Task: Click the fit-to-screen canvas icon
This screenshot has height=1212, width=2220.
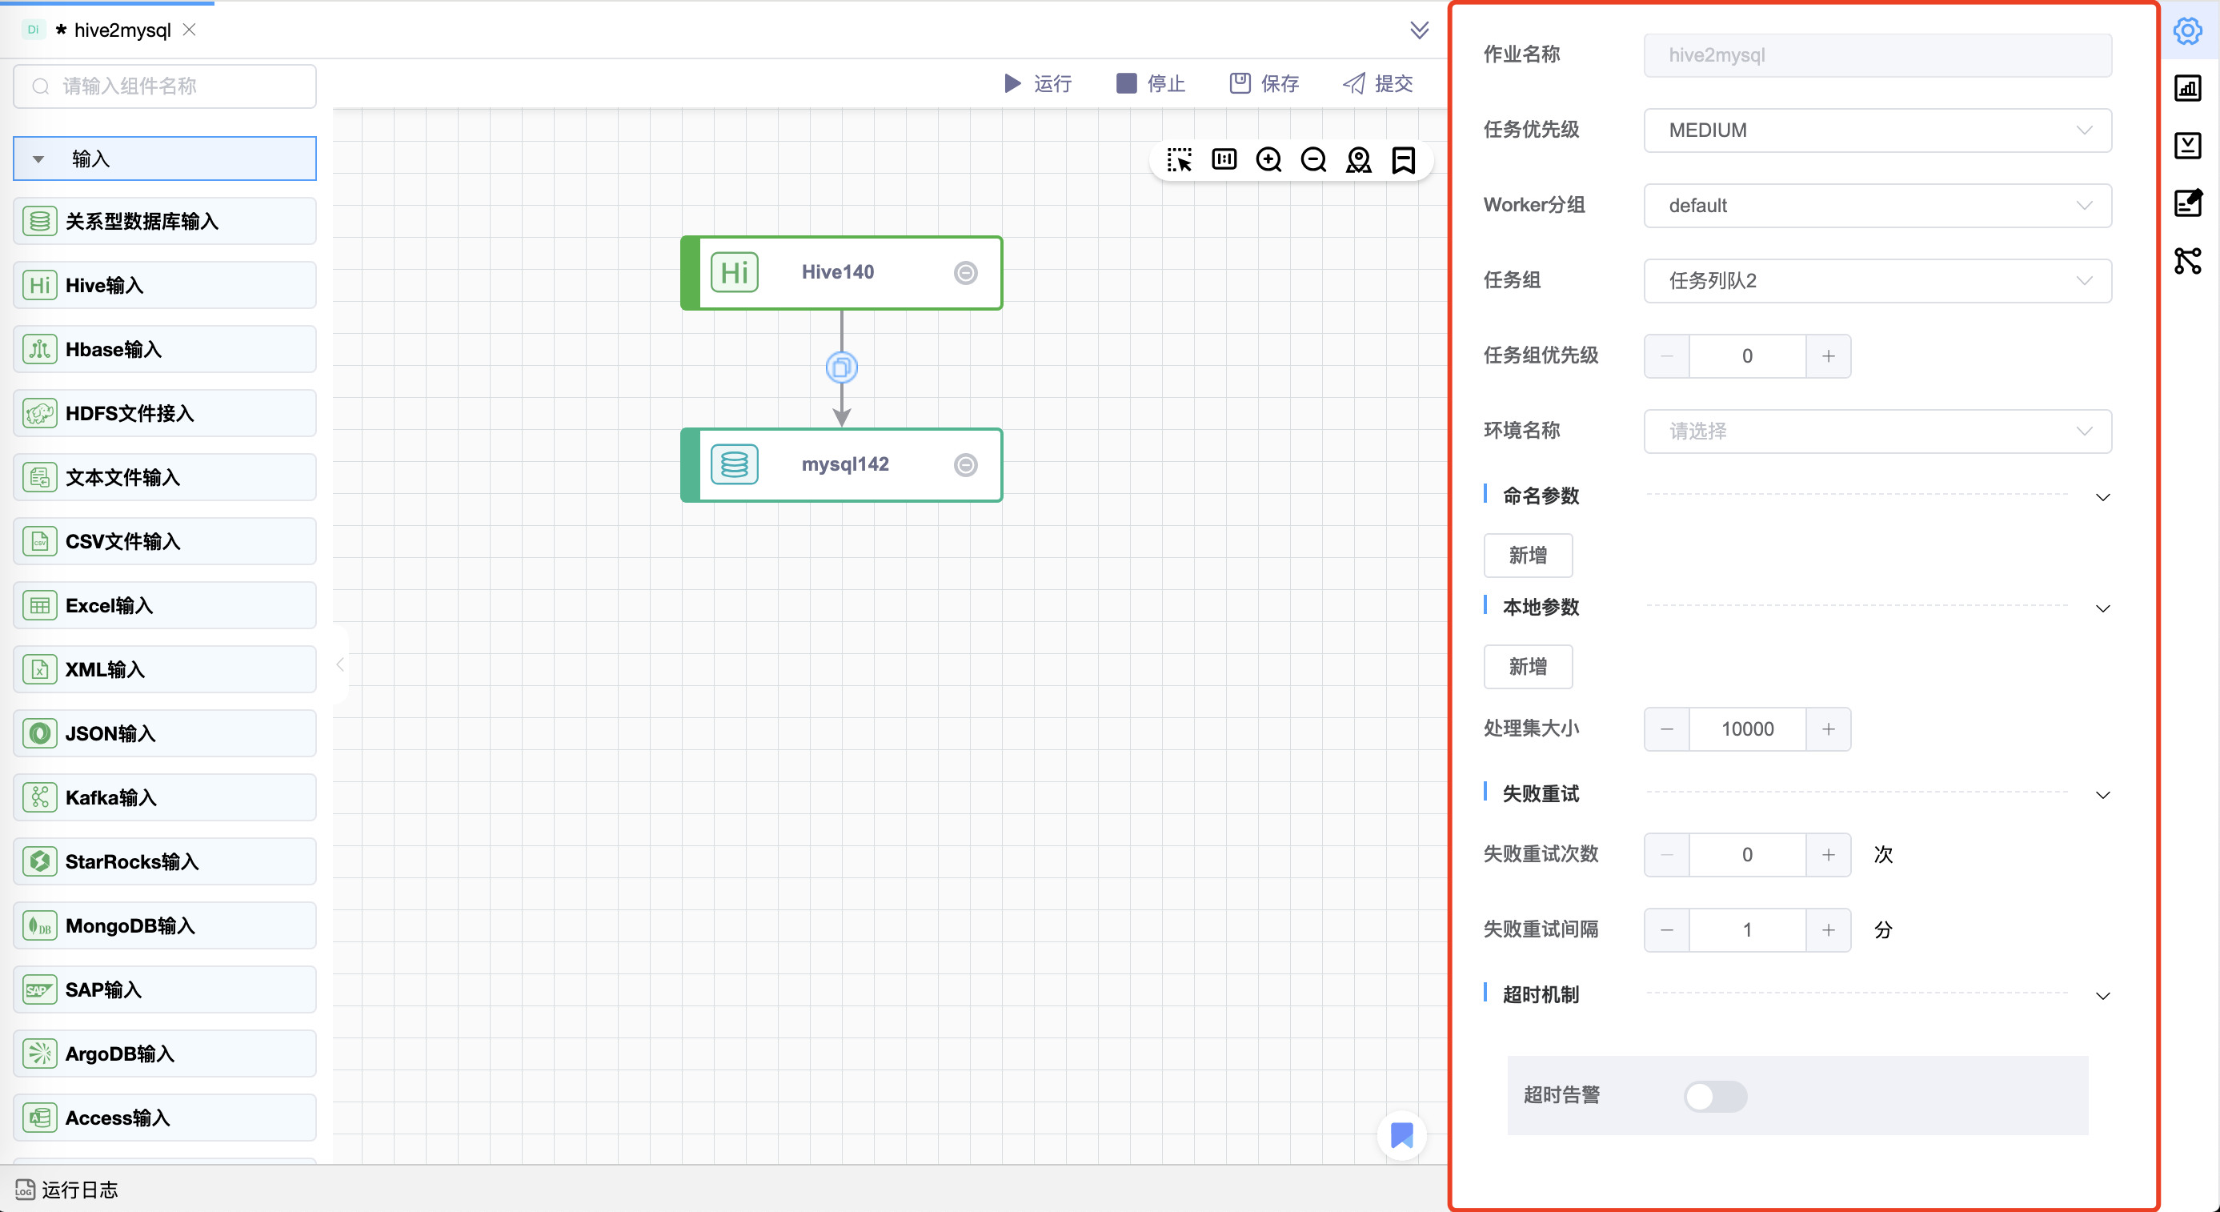Action: (x=1224, y=159)
